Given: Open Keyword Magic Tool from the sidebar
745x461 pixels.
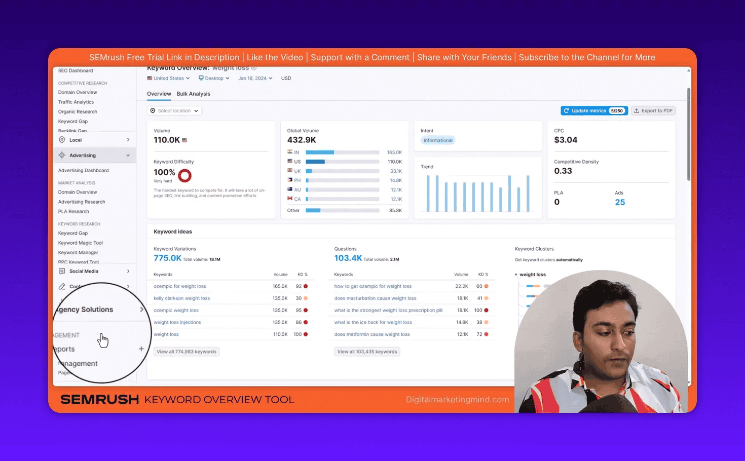Looking at the screenshot, I should [80, 243].
